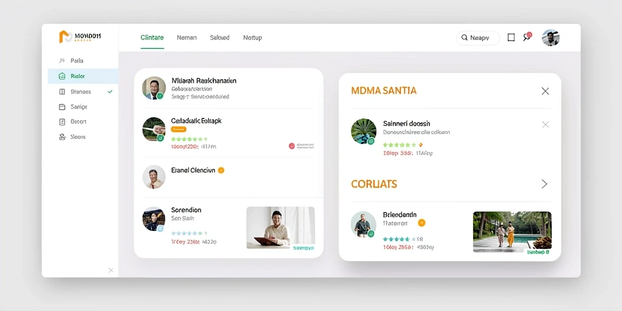The height and width of the screenshot is (311, 622).
Task: Click the Becort document icon in sidebar
Action: click(62, 121)
